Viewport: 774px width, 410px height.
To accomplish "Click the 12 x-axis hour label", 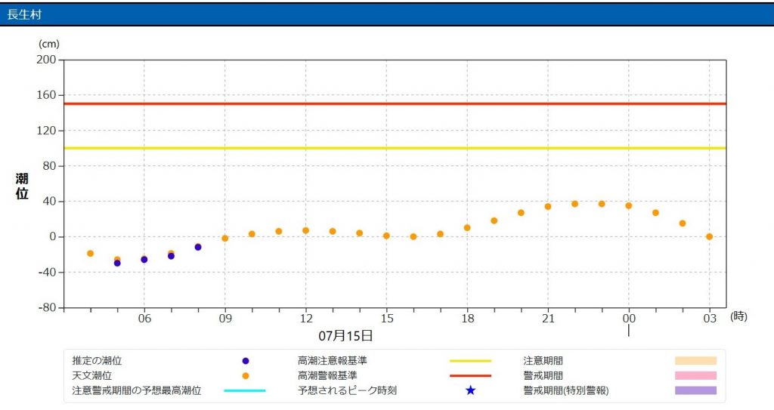I will tap(306, 319).
